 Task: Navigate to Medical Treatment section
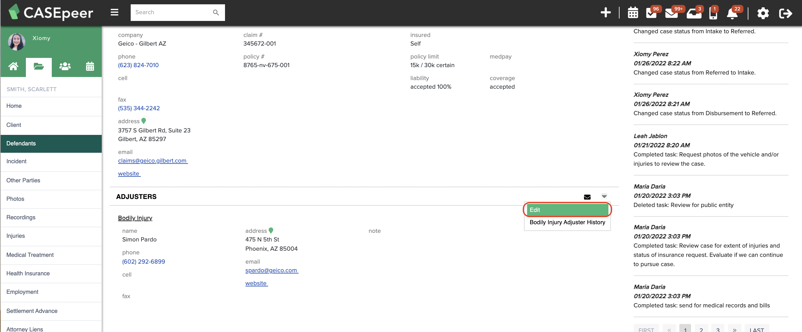30,255
